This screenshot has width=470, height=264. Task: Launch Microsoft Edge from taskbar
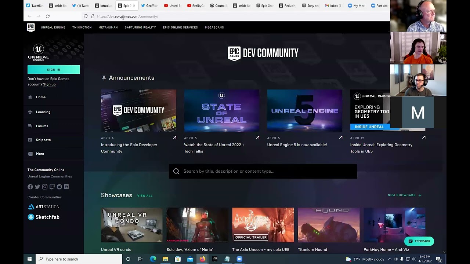[x=153, y=259]
